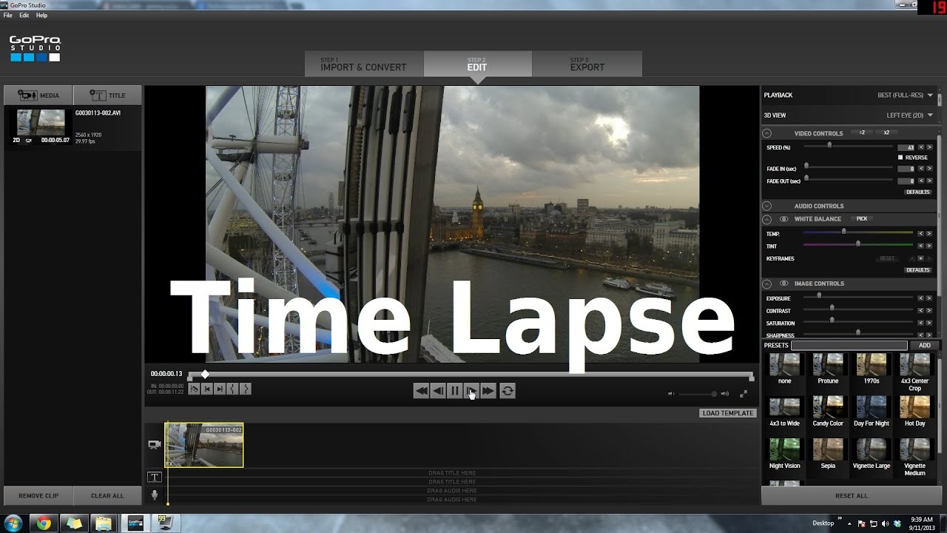Step back one frame

(438, 391)
